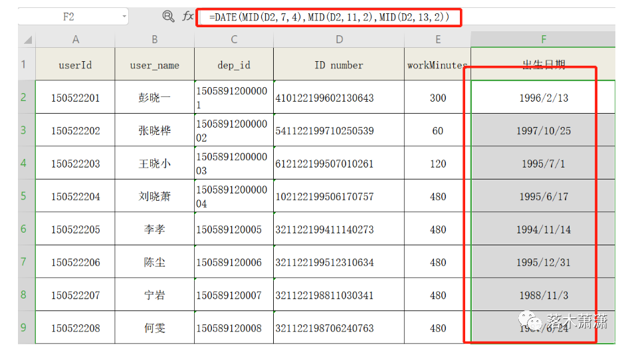The height and width of the screenshot is (349, 628).
Task: Select row 6 header
Action: (27, 229)
